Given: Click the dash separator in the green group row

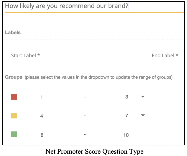Looking at the screenshot, I should [85, 135].
